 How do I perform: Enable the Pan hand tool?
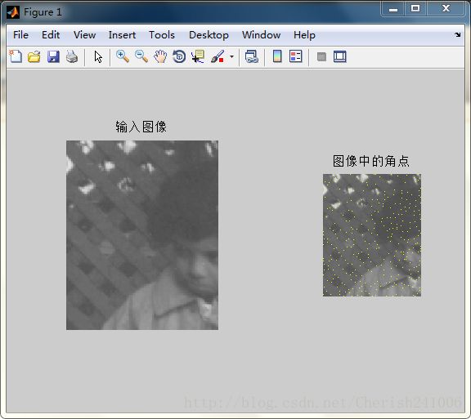[160, 56]
